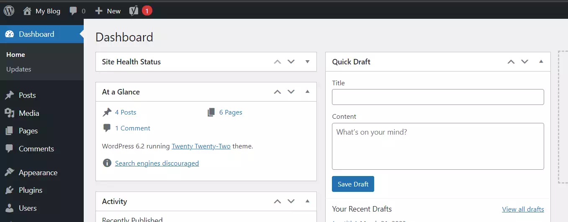Open the comments bubble in admin bar
This screenshot has width=568, height=222.
[77, 11]
